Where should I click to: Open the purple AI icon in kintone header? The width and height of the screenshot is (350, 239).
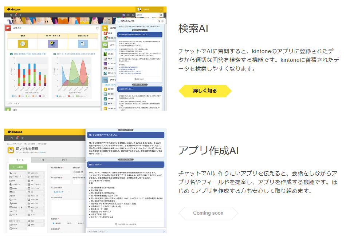tap(123, 15)
